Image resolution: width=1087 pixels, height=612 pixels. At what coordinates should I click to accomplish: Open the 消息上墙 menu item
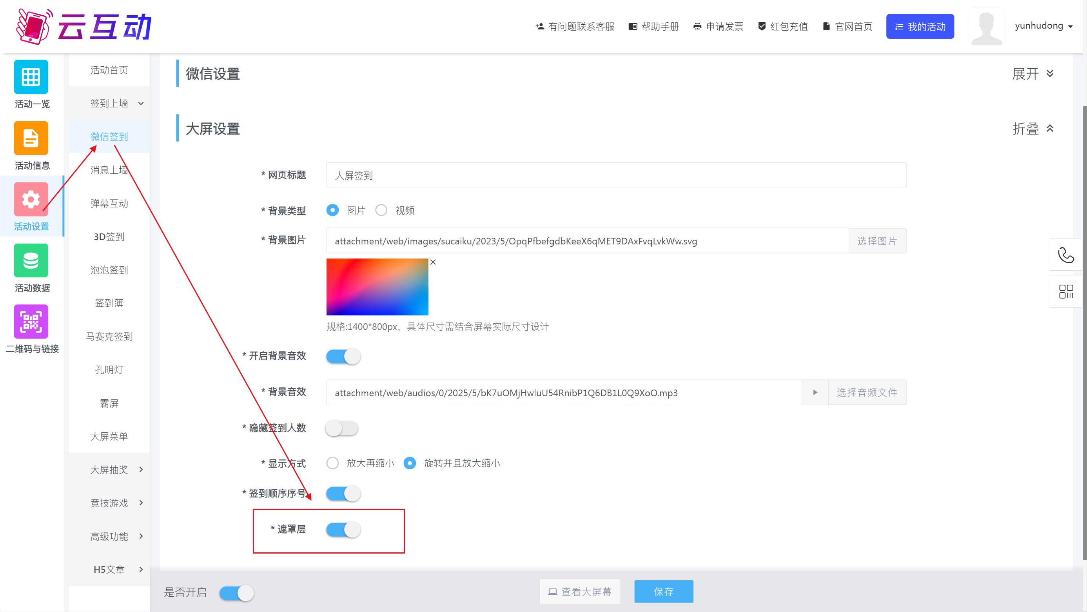[x=109, y=170]
